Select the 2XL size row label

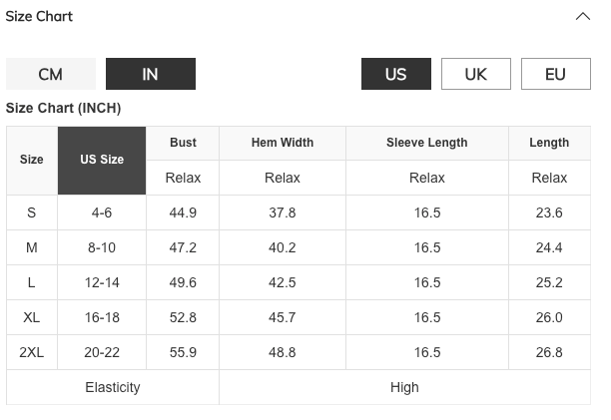(x=32, y=352)
